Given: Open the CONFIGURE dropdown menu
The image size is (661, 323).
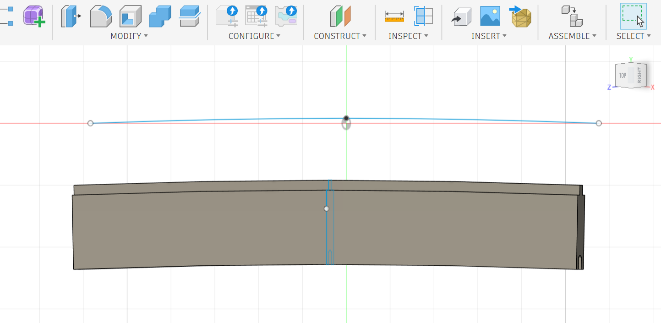Looking at the screenshot, I should pyautogui.click(x=254, y=36).
